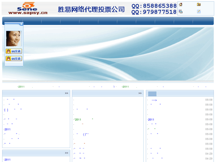
Task: View the customer service agent photo
Action: click(x=14, y=38)
